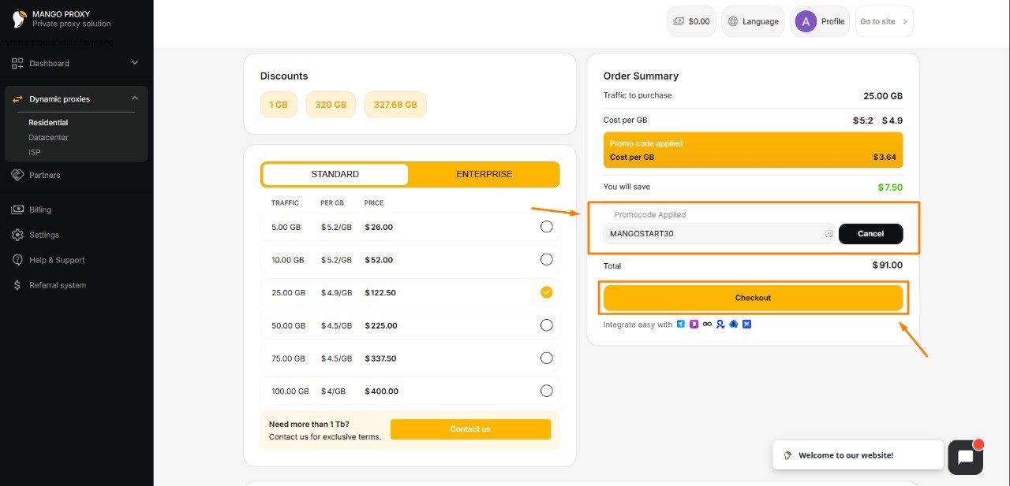Click the $3.64 promo cost per GB

pos(885,158)
